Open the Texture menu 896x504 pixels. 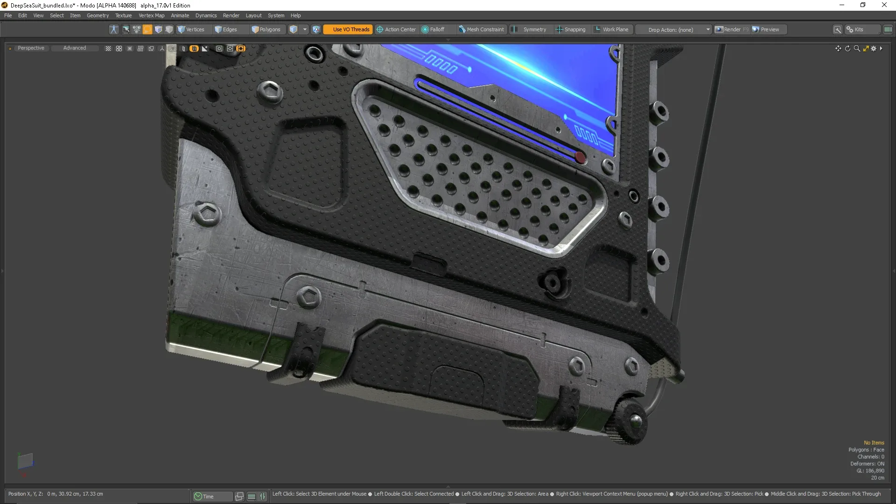(123, 15)
